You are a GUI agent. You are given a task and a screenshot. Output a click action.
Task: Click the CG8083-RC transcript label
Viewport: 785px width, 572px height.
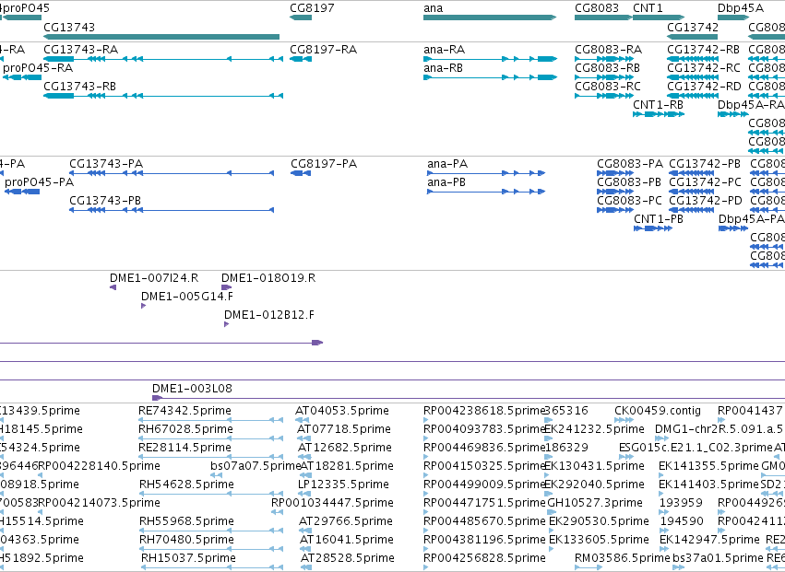tap(608, 86)
